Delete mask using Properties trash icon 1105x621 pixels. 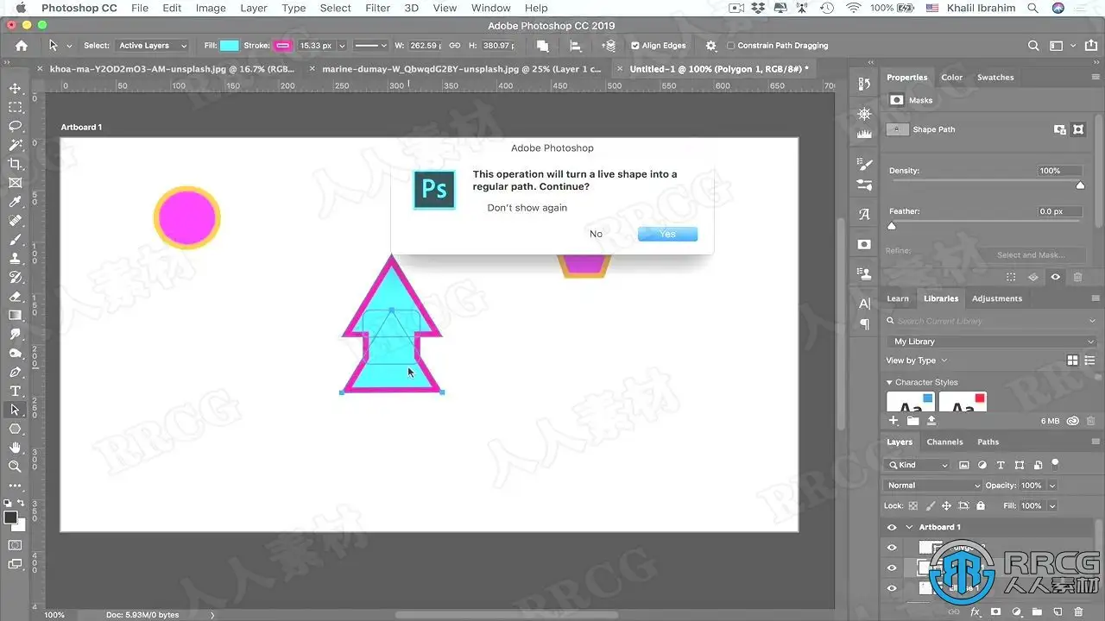[x=1077, y=277]
